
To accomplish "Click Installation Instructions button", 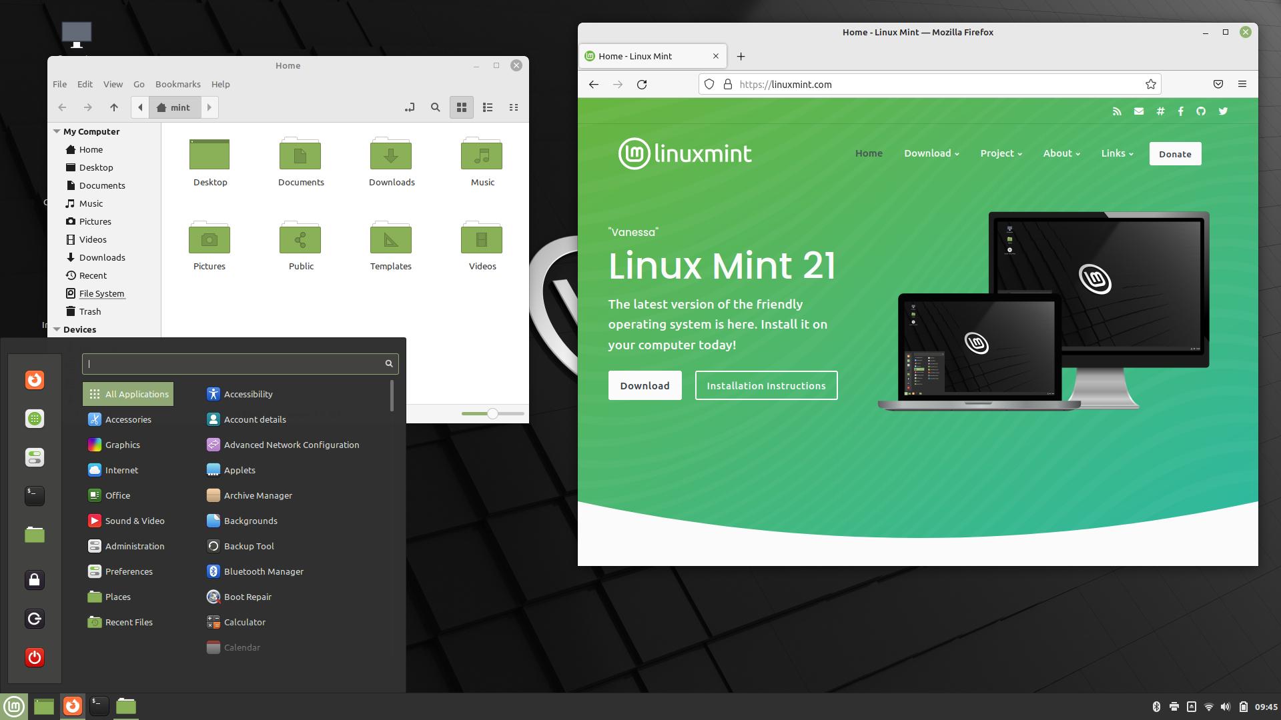I will (x=766, y=385).
